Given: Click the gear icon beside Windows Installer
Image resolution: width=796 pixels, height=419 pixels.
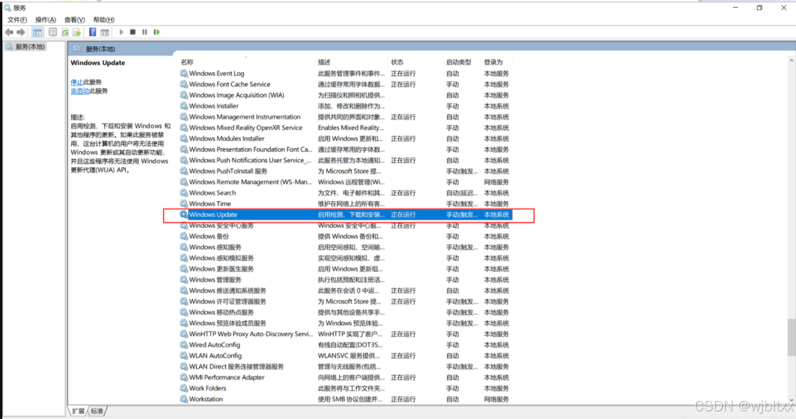Looking at the screenshot, I should [x=184, y=106].
